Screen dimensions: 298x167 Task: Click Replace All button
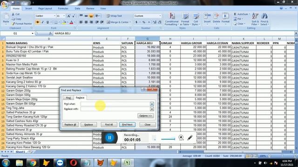click(70, 125)
